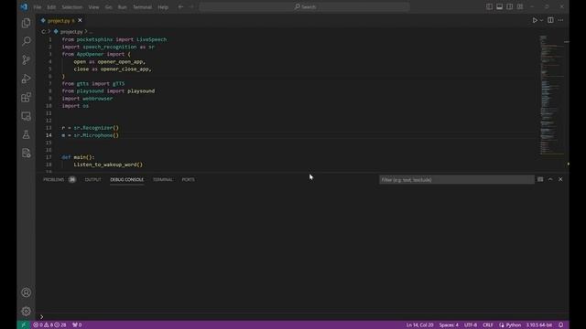586x329 pixels.
Task: Open the Source Control view
Action: pos(27,59)
